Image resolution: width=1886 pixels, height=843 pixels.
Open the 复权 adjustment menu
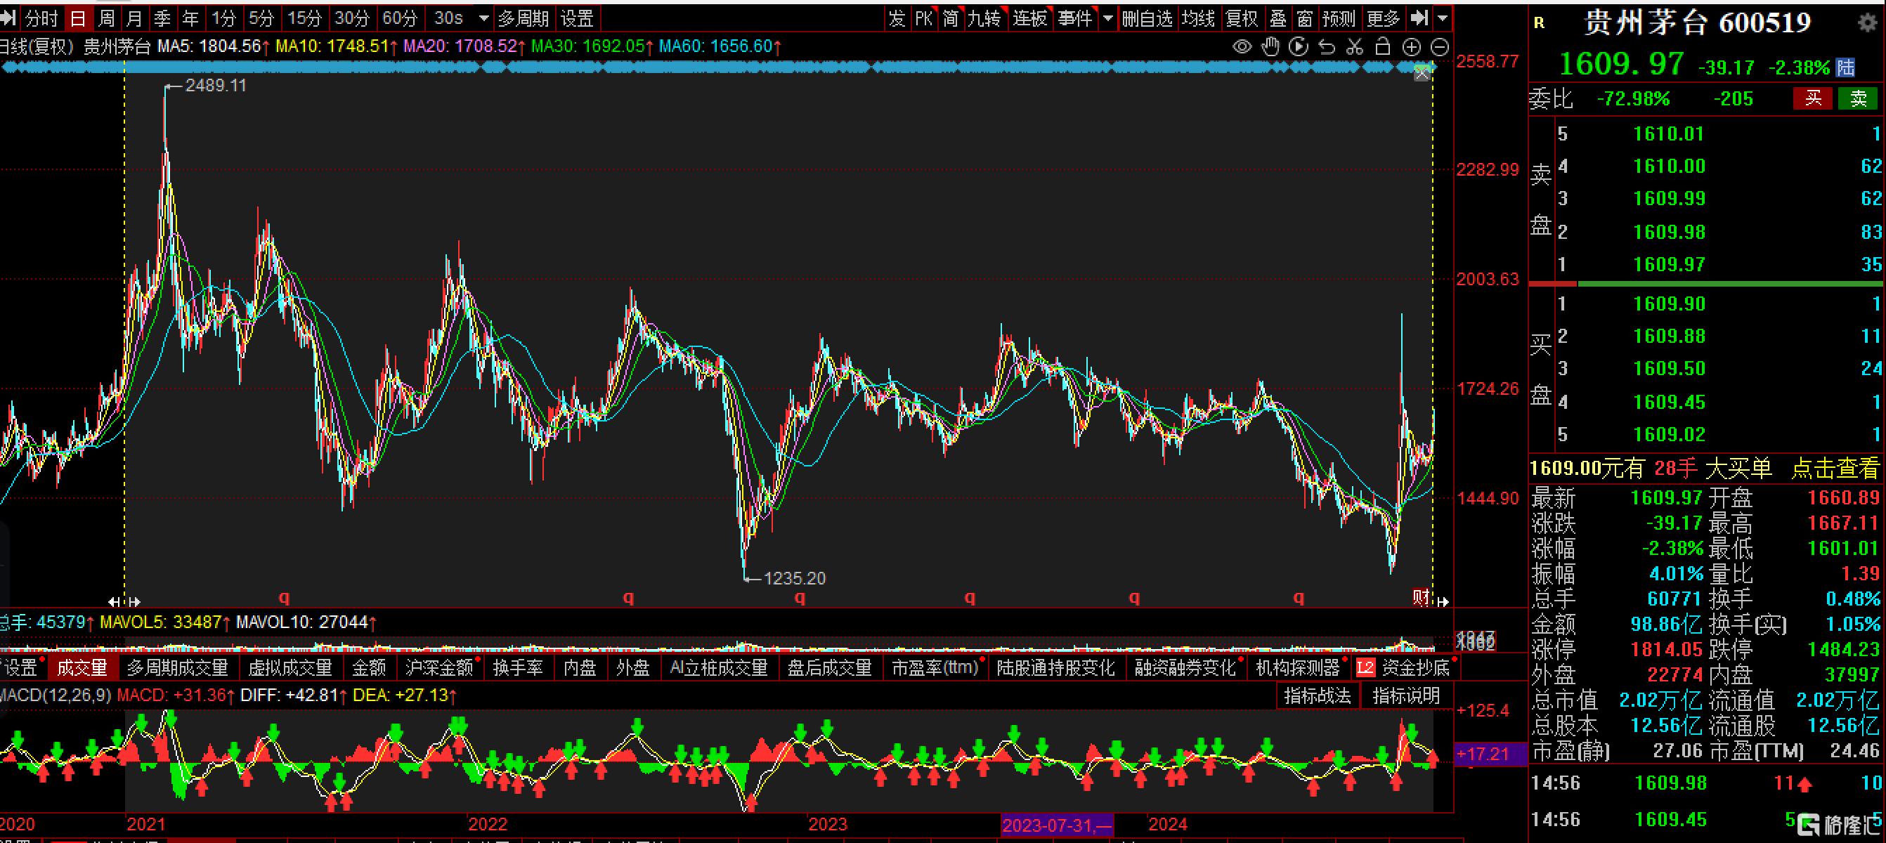(x=1242, y=18)
